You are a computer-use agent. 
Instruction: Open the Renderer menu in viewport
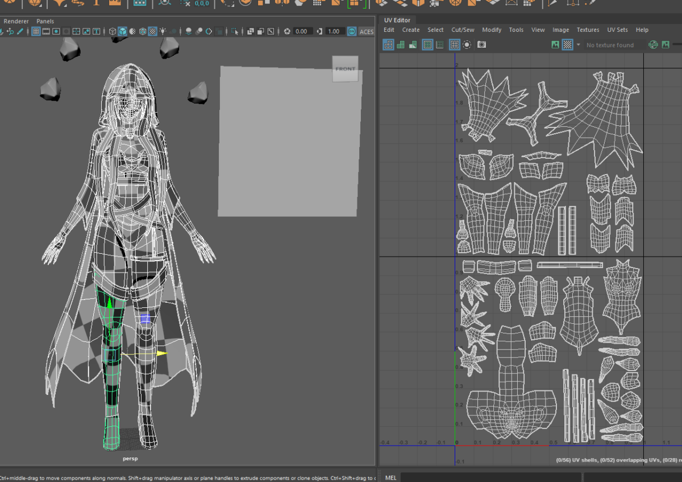[x=16, y=21]
